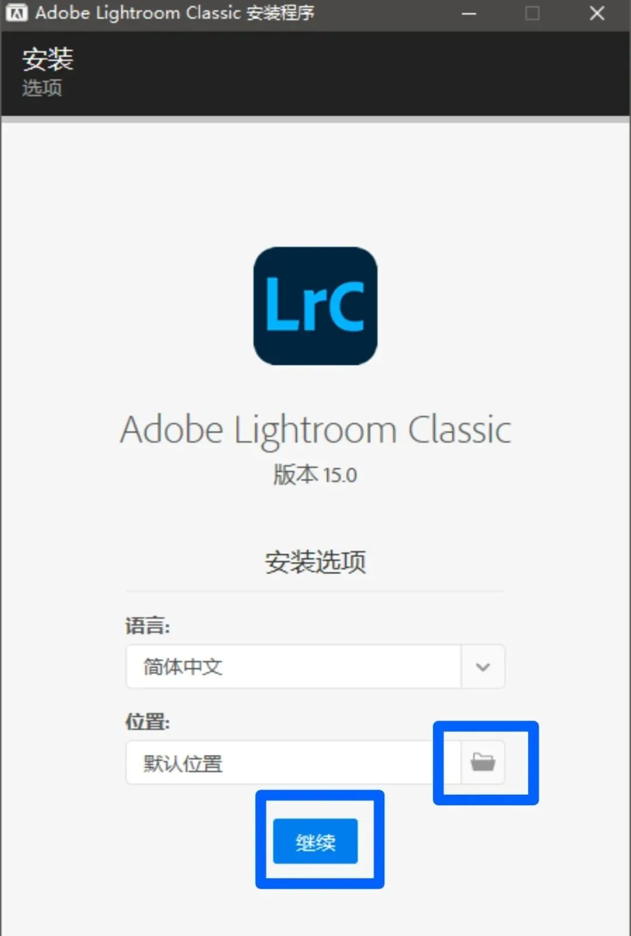Select the 默认位置 location field

tap(293, 762)
